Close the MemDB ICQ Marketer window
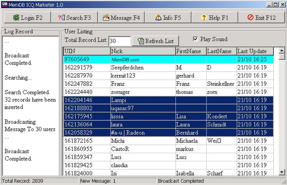 282,5
